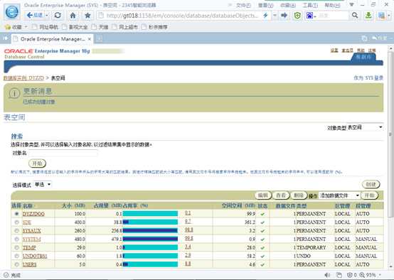Click the page vertical scrollbar
This screenshot has width=394, height=280.
coord(390,158)
